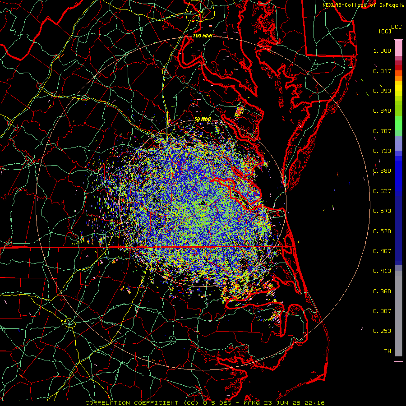The height and width of the screenshot is (406, 406).
Task: Select the 0.787 scale value
Action: coord(382,131)
